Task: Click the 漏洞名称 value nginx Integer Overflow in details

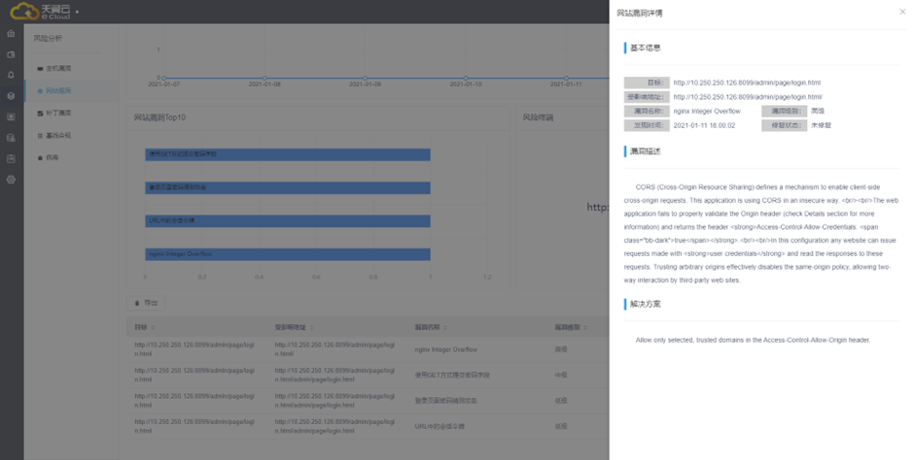Action: (x=707, y=111)
